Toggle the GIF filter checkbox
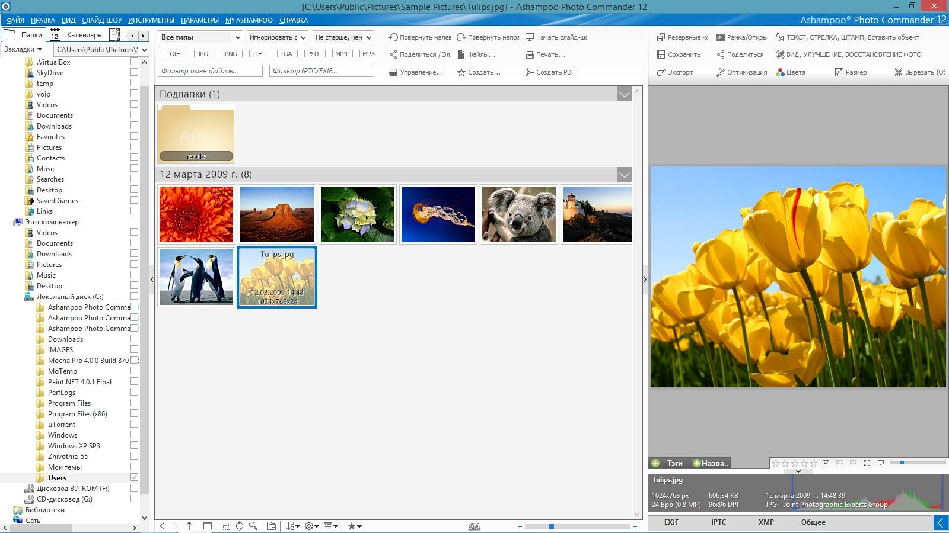 163,54
